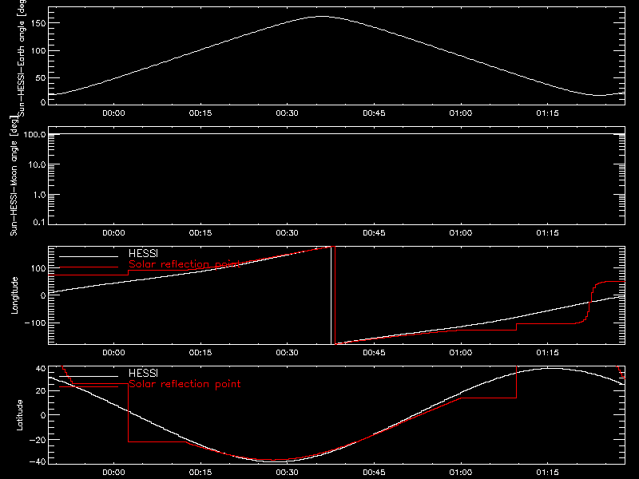Click white HESSI legend line in Latitude plot
Viewport: 639px width, 479px height.
89,376
